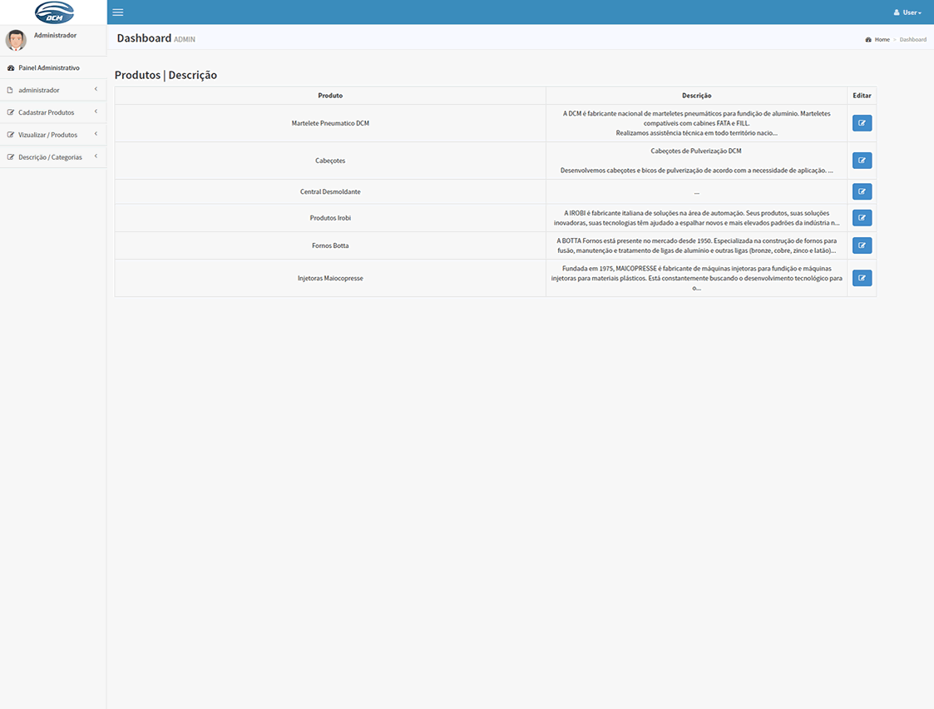Edit the Injetoras Maiocopresse row

(x=862, y=278)
